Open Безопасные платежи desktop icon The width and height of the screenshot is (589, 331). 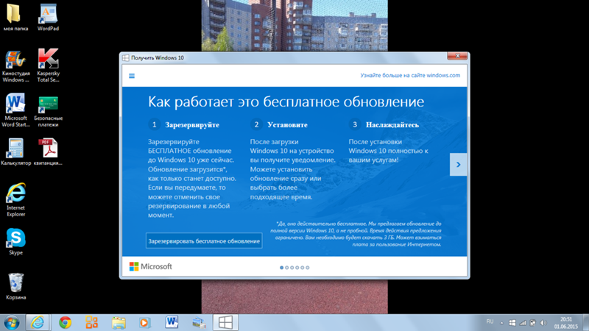[x=48, y=111]
